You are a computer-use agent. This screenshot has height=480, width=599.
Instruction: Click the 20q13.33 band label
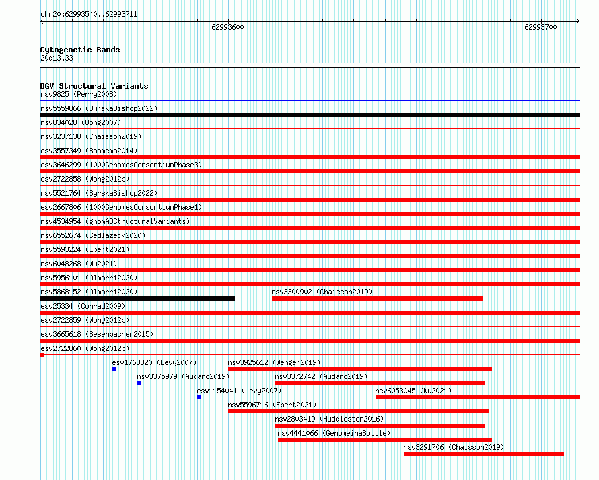57,58
